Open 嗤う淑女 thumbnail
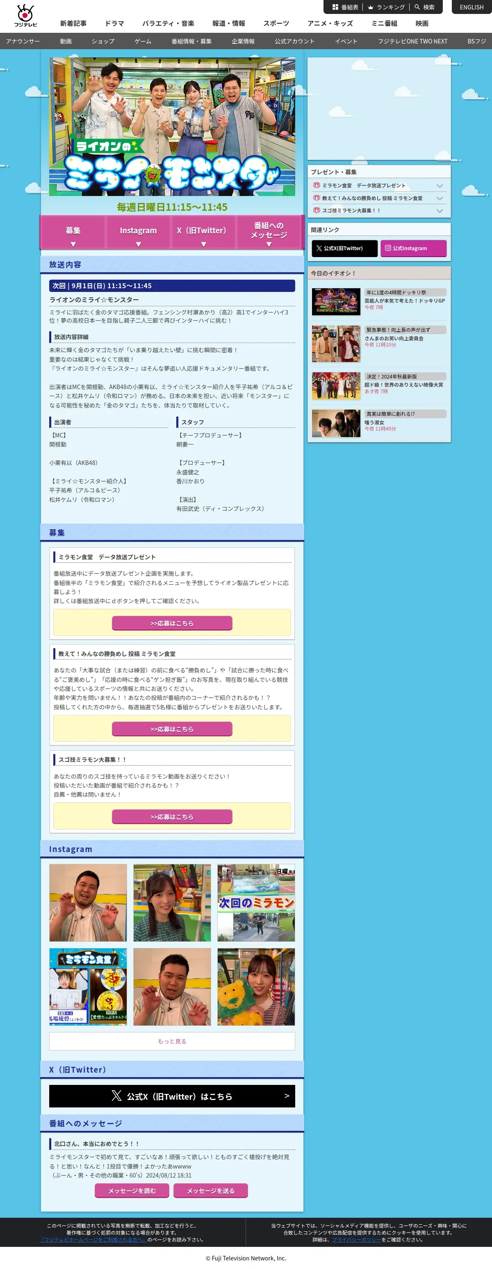The width and height of the screenshot is (492, 1269). coord(336,423)
